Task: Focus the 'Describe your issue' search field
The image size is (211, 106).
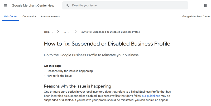Action: (x=127, y=5)
